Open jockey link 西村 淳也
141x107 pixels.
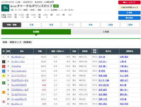pos(103,104)
